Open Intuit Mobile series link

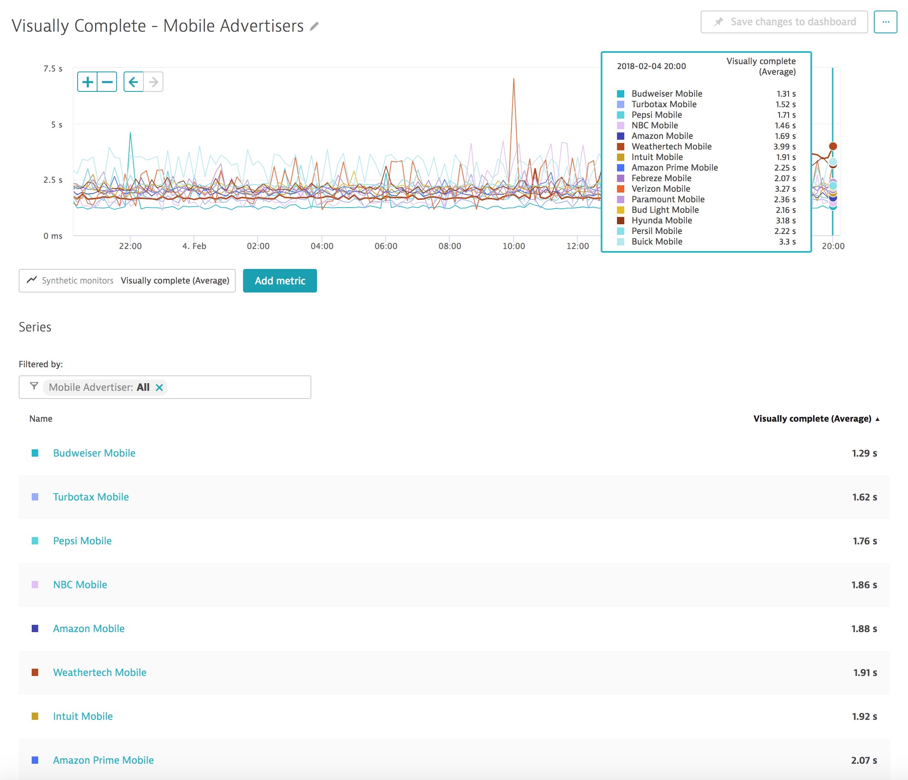83,716
